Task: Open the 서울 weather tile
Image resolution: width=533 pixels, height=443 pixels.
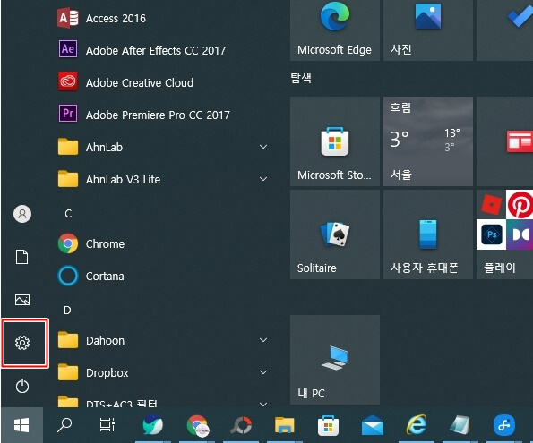Action: (x=428, y=141)
